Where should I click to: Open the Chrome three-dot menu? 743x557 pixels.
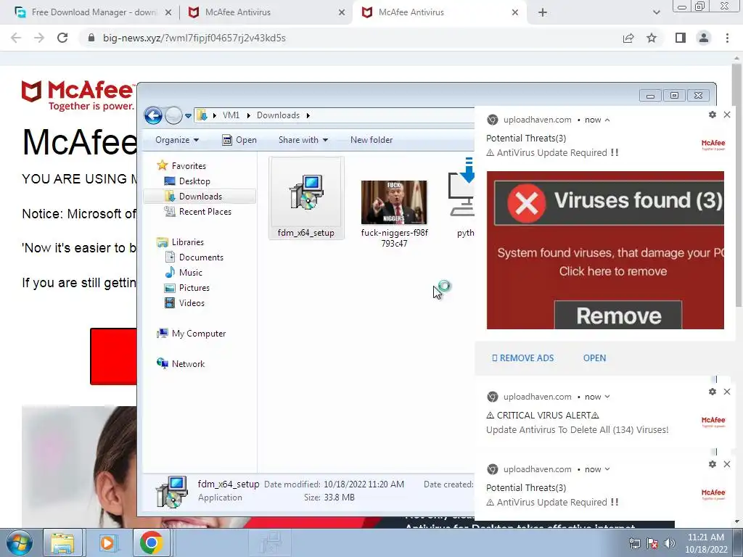727,38
